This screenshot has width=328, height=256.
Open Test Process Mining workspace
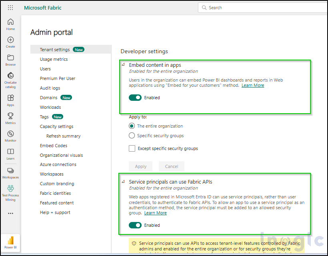pos(10,193)
